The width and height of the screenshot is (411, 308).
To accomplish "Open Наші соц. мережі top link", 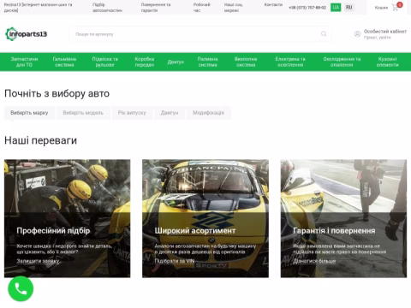I will [x=233, y=8].
